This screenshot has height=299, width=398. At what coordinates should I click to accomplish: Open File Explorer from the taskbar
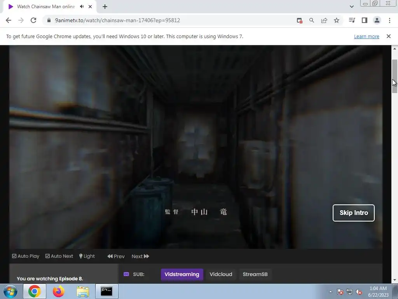[83, 292]
